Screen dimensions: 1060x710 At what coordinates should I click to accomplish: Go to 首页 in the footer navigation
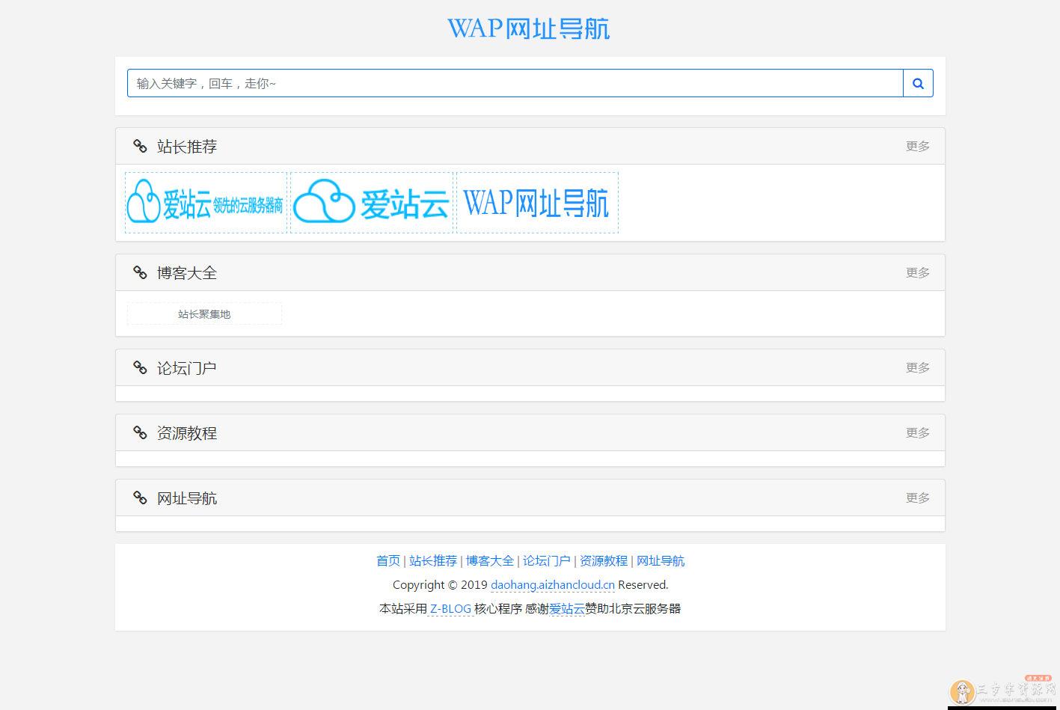tap(387, 561)
